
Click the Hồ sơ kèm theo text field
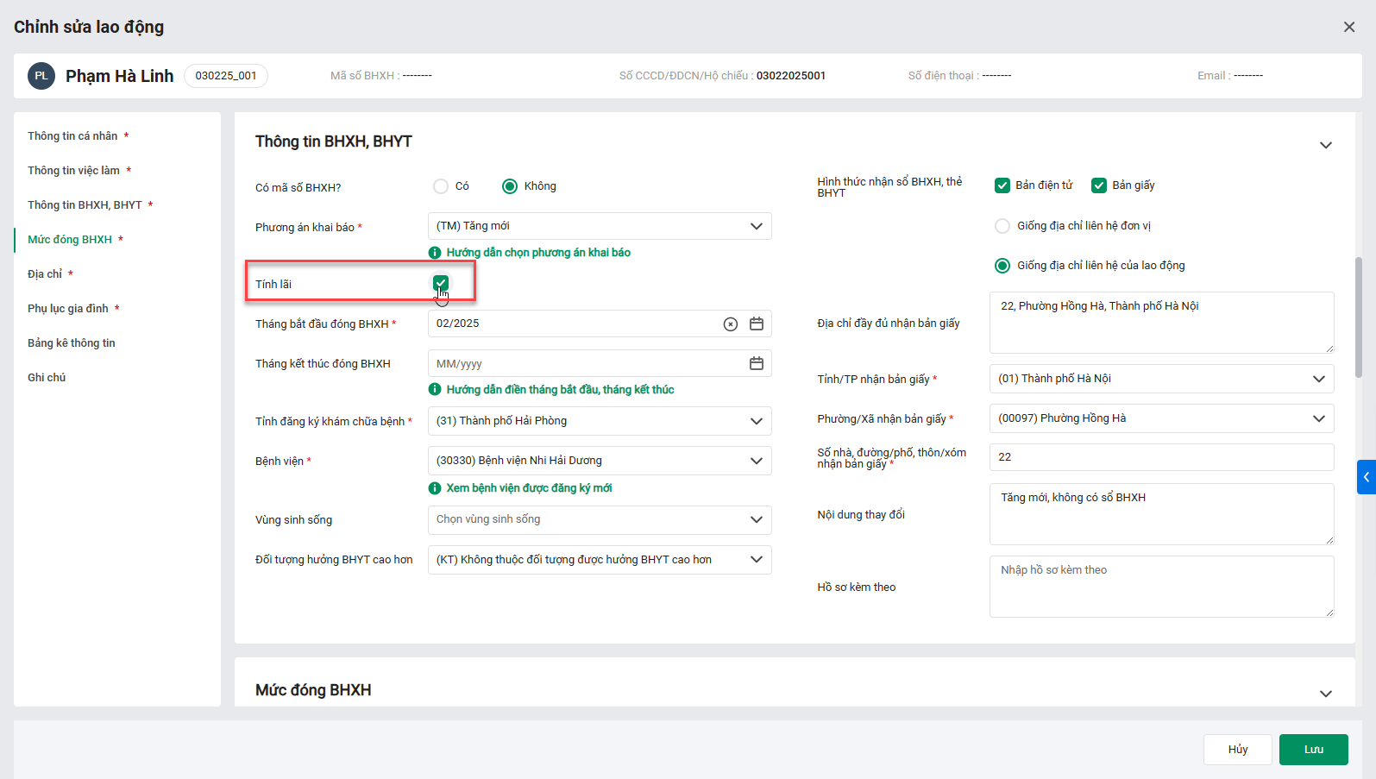pos(1161,587)
